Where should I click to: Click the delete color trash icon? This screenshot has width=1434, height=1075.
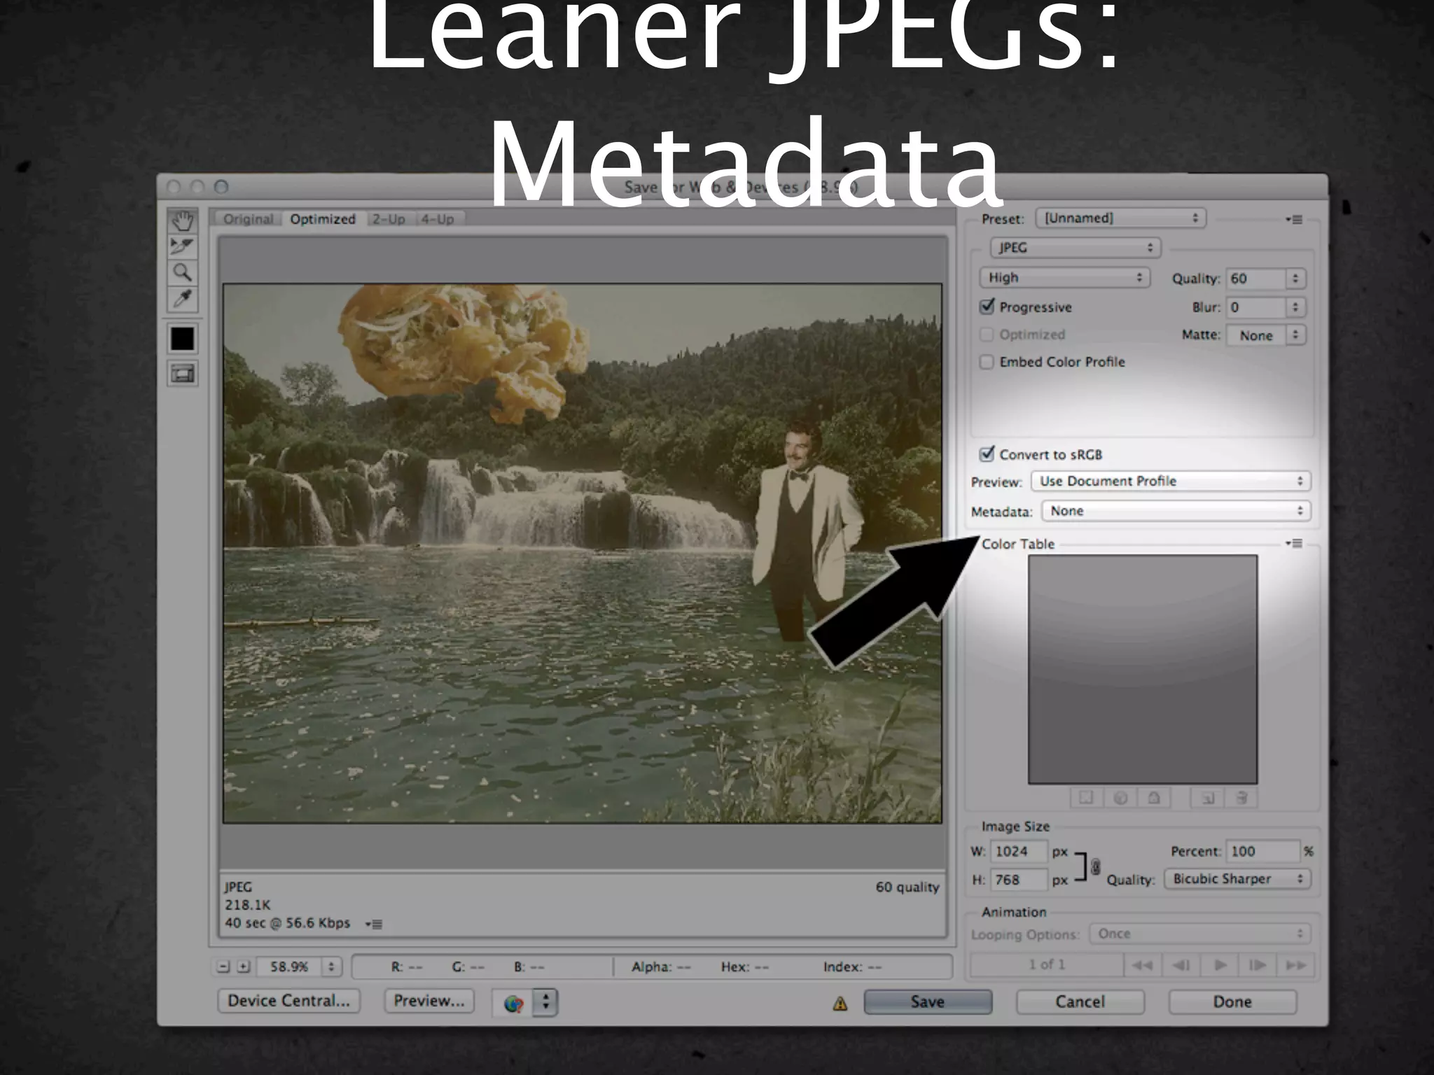point(1241,798)
